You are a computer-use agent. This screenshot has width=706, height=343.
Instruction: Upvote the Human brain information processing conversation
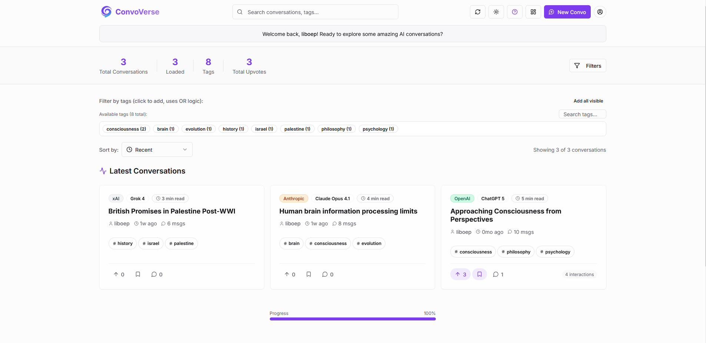(290, 274)
